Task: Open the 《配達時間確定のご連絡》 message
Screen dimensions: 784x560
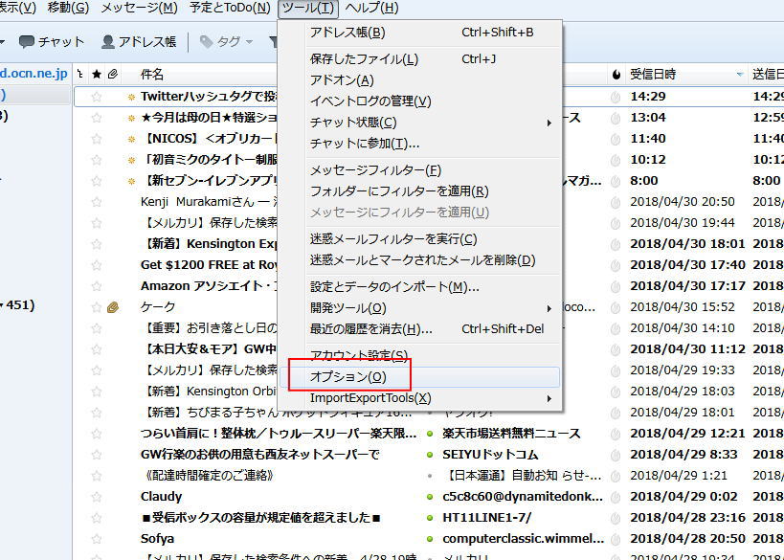Action: click(x=208, y=476)
